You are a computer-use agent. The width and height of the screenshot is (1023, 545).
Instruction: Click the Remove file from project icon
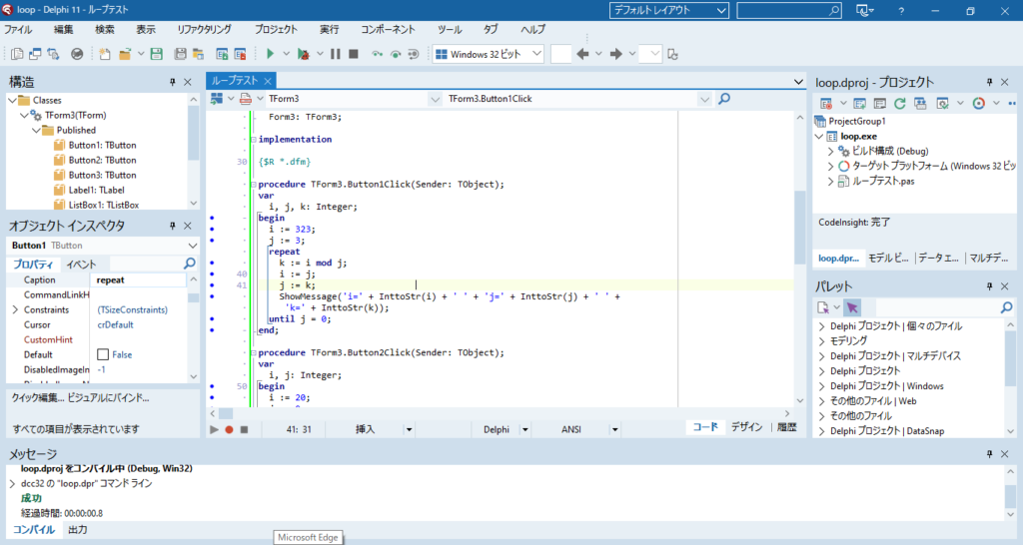click(240, 54)
